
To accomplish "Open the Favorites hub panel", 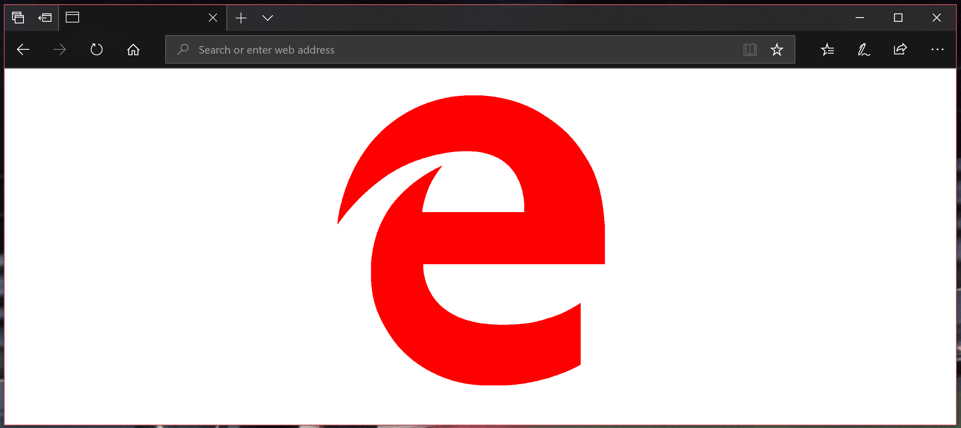I will 827,50.
